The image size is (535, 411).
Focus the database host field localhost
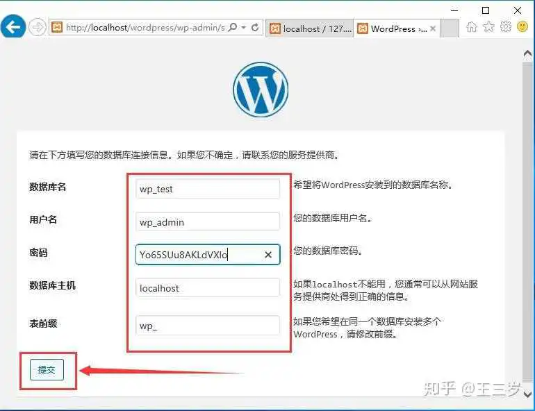[208, 287]
